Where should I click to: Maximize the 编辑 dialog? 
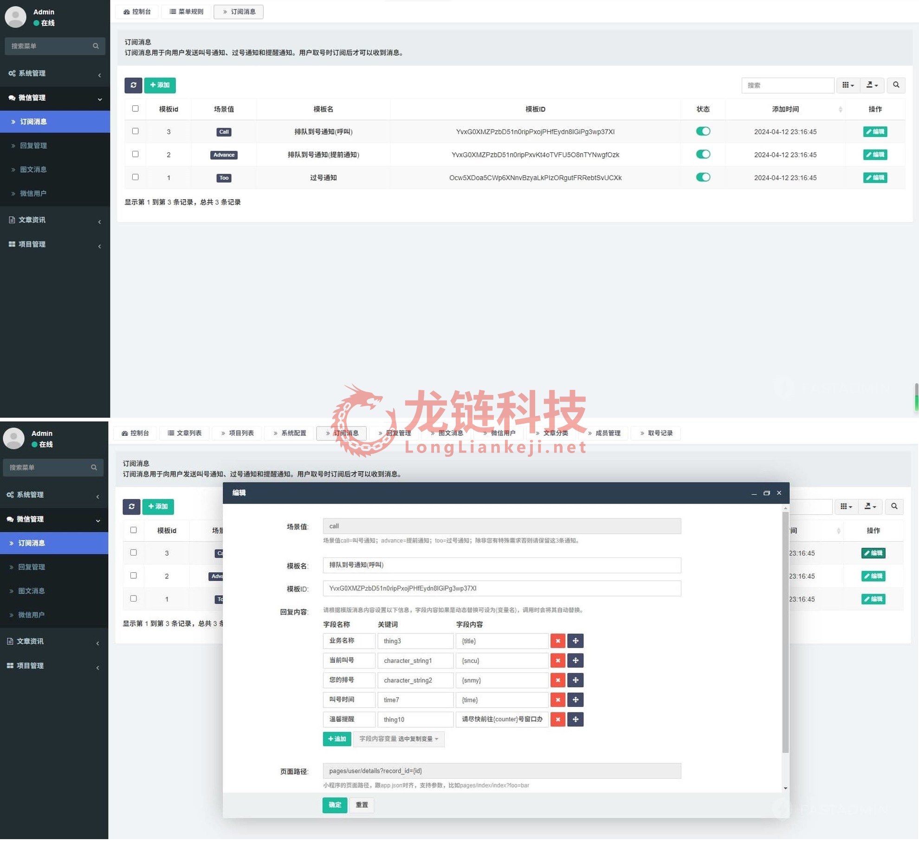coord(766,493)
